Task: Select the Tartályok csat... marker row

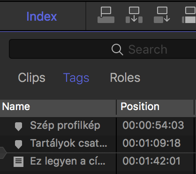Action: pyautogui.click(x=98, y=144)
